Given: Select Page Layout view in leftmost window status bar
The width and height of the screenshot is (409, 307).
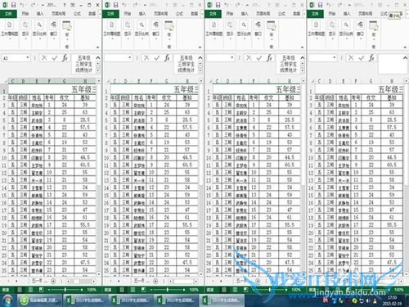Looking at the screenshot, I should tap(30, 290).
